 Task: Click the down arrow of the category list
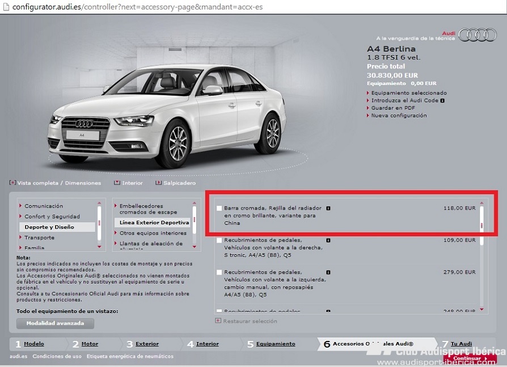(99, 247)
